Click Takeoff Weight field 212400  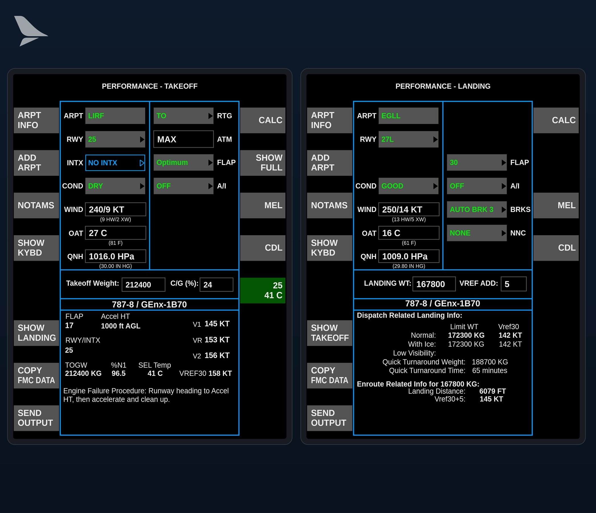[144, 285]
